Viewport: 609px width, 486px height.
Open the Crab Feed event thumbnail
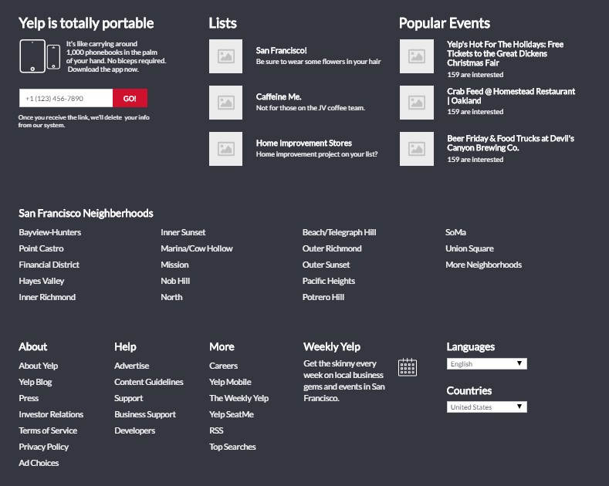point(417,103)
